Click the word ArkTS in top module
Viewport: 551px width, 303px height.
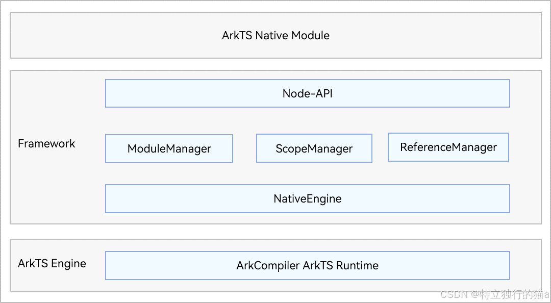tap(237, 35)
